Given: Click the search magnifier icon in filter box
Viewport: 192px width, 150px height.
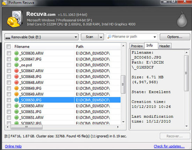Looking at the screenshot, I should (110, 37).
